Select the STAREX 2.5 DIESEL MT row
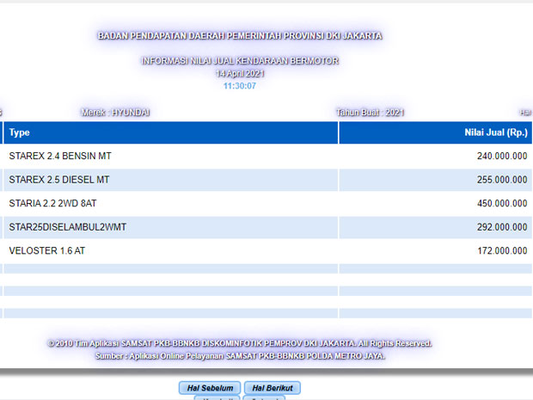This screenshot has height=400, width=533. (x=59, y=180)
